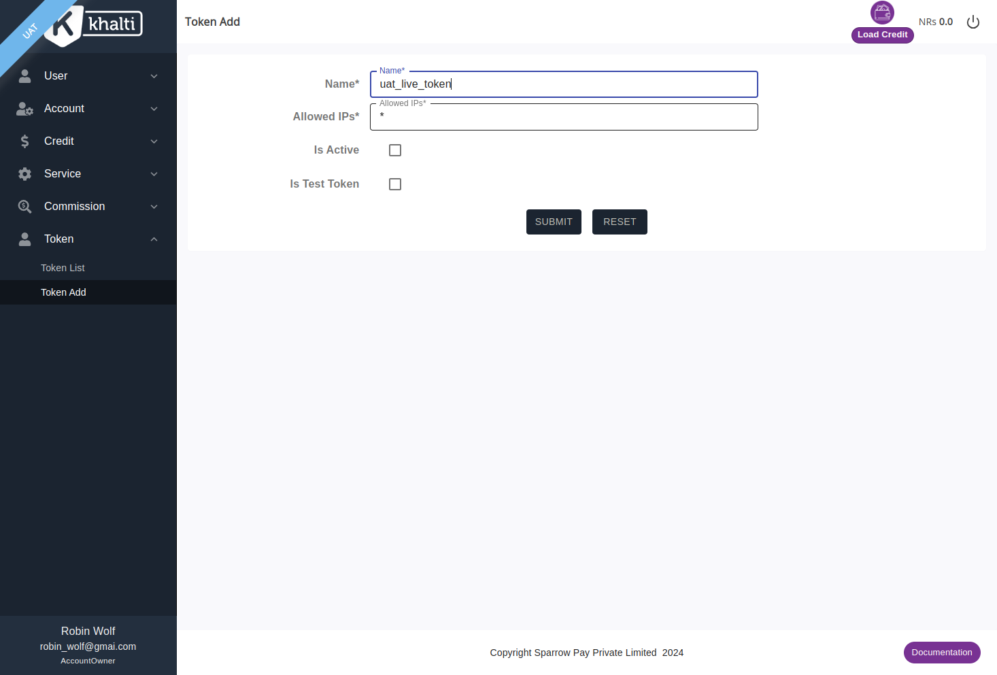Click the Copyright Sparrow Pay footer text
The image size is (997, 675).
click(586, 653)
